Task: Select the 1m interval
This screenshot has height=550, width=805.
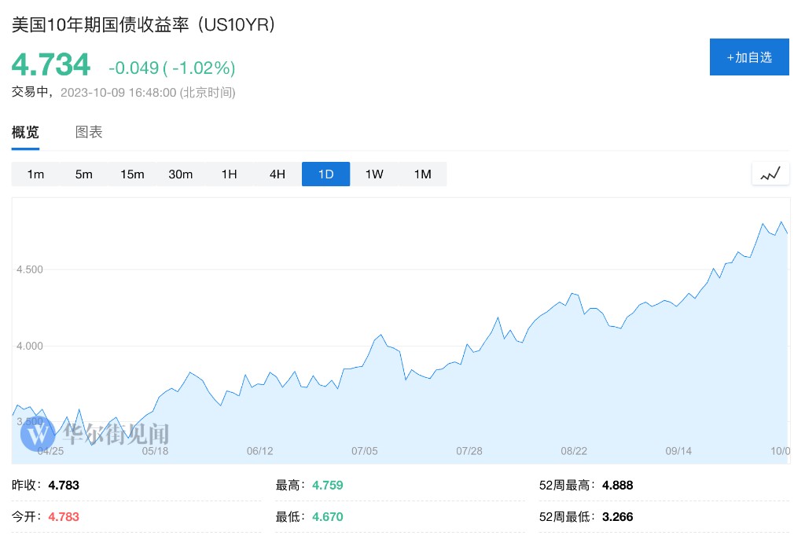Action: click(x=35, y=174)
